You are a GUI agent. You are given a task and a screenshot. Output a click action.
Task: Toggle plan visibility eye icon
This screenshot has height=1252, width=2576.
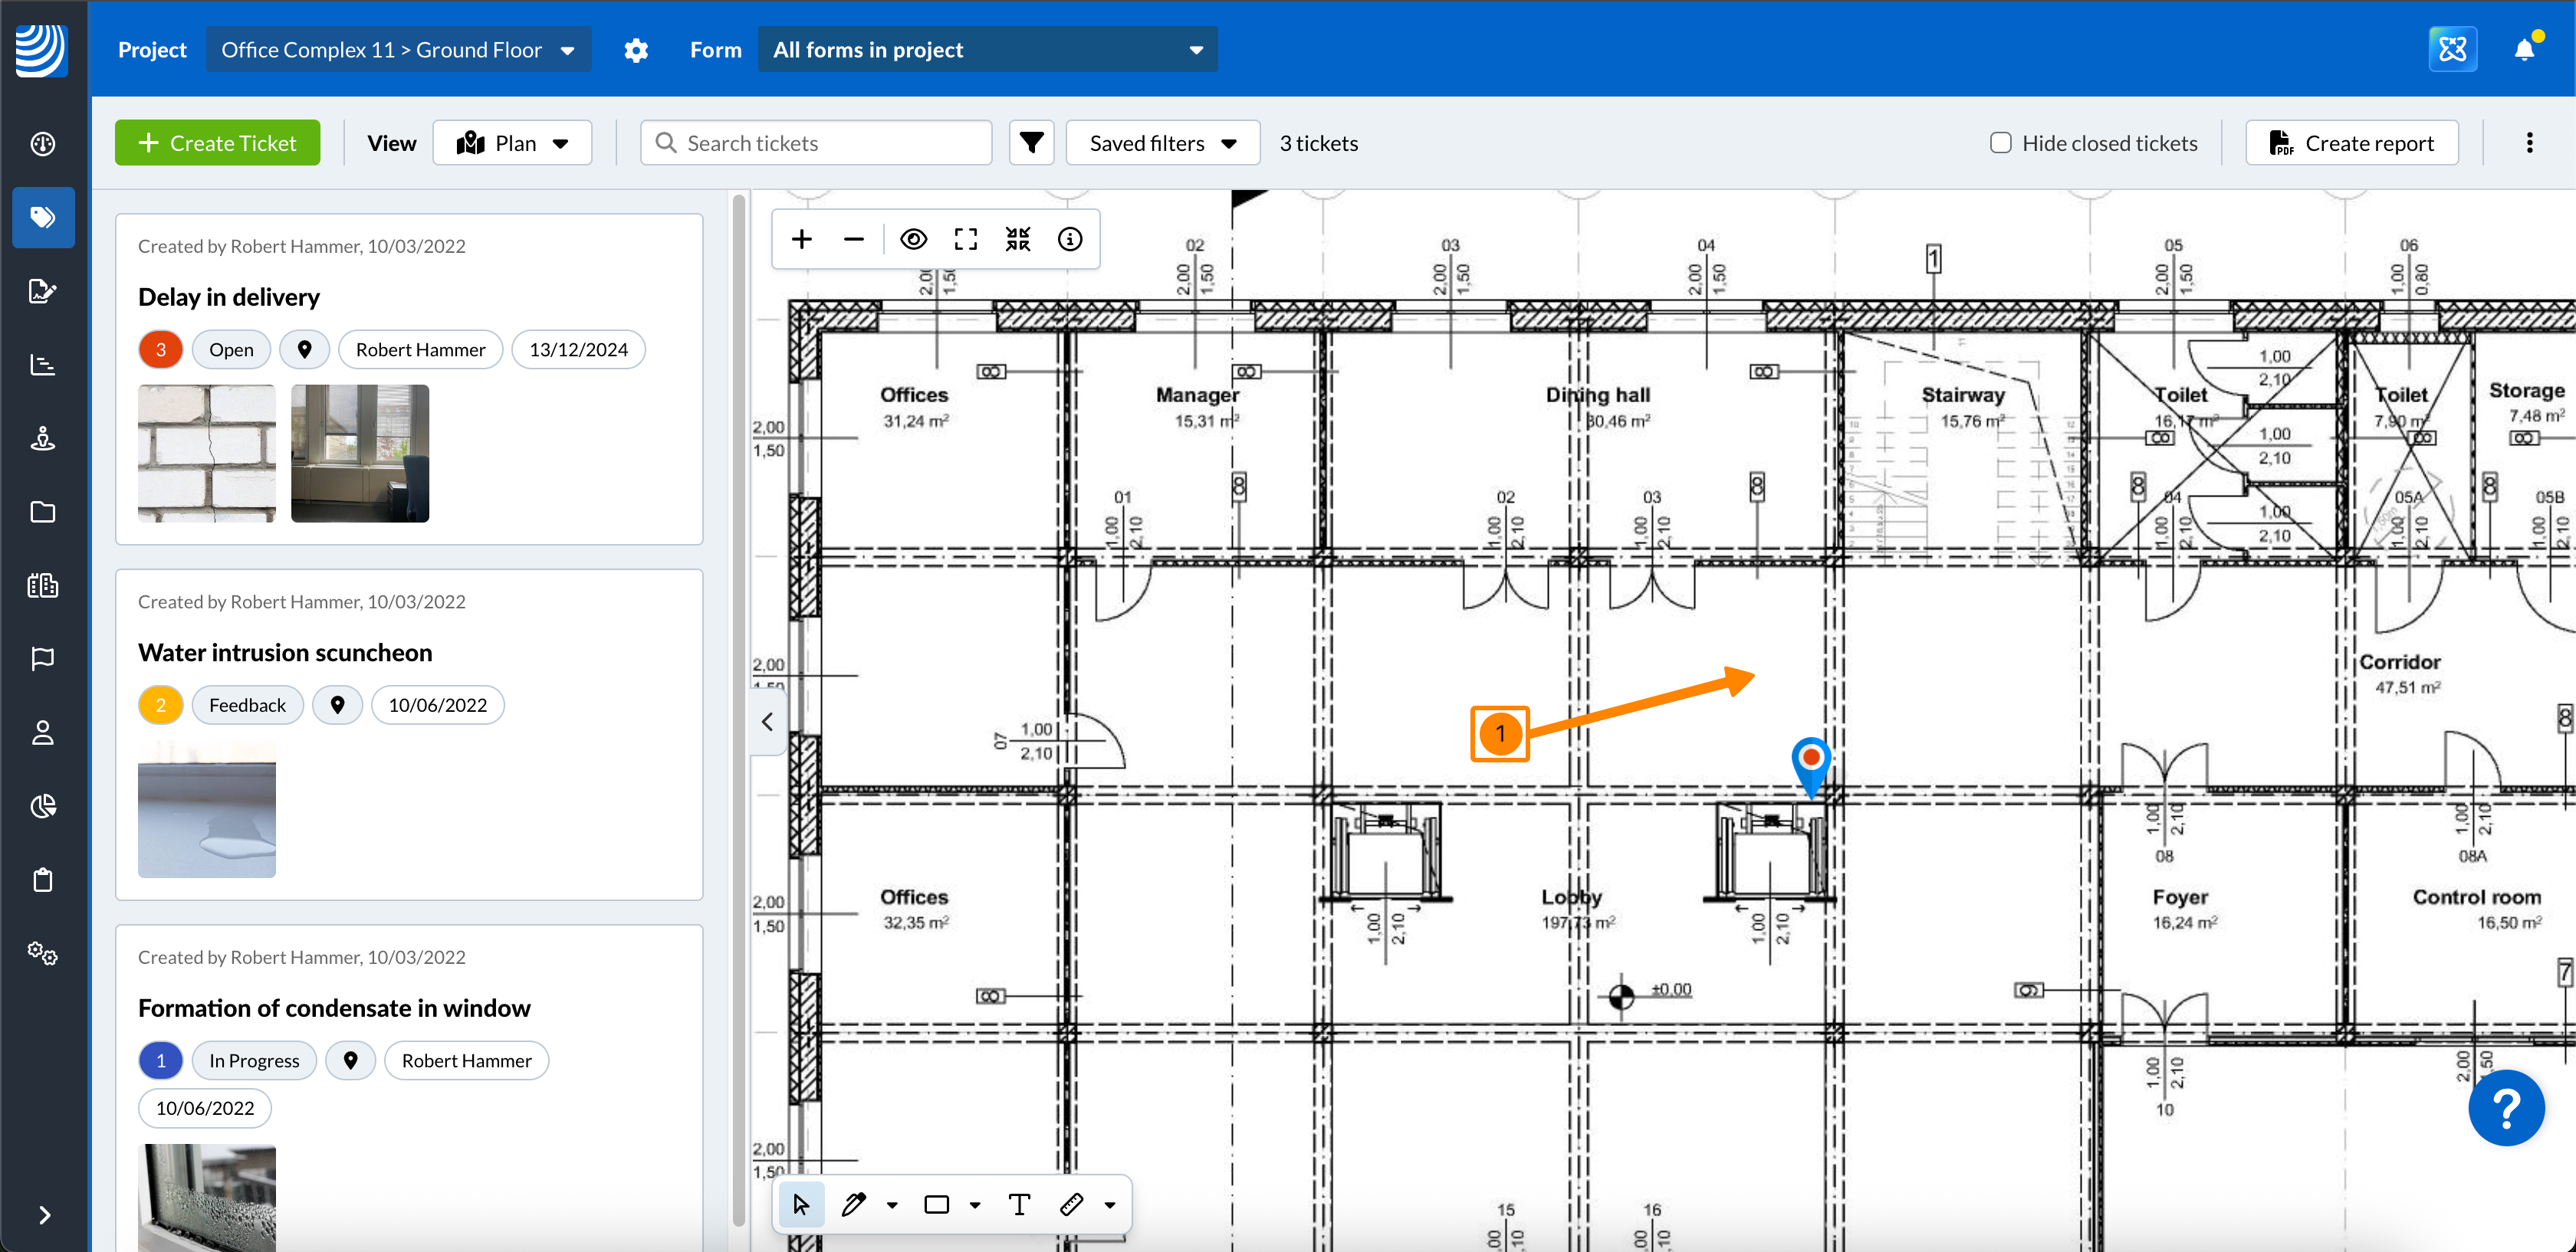coord(913,240)
